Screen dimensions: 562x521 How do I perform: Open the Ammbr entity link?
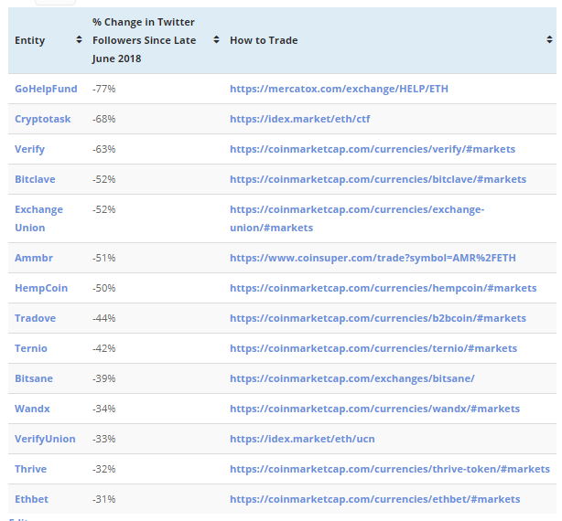[x=34, y=258]
